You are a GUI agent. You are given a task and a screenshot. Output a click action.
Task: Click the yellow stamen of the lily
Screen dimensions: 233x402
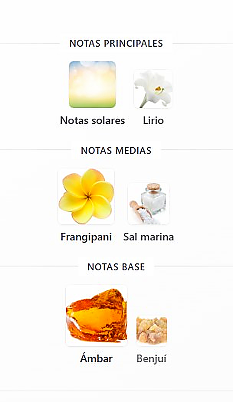coord(159,89)
